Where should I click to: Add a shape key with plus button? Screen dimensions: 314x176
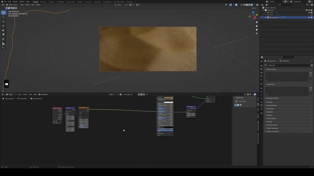coord(311,88)
